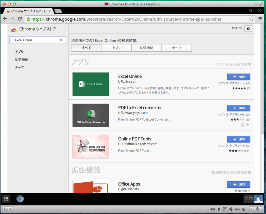Click the browser forward arrow
This screenshot has height=214, width=266.
[12, 19]
